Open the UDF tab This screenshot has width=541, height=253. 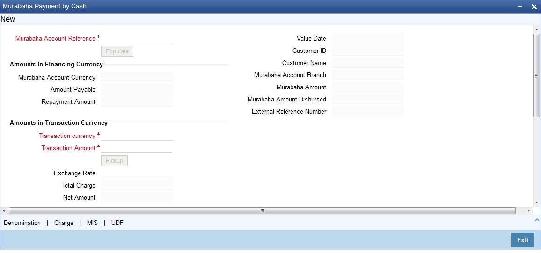point(117,223)
